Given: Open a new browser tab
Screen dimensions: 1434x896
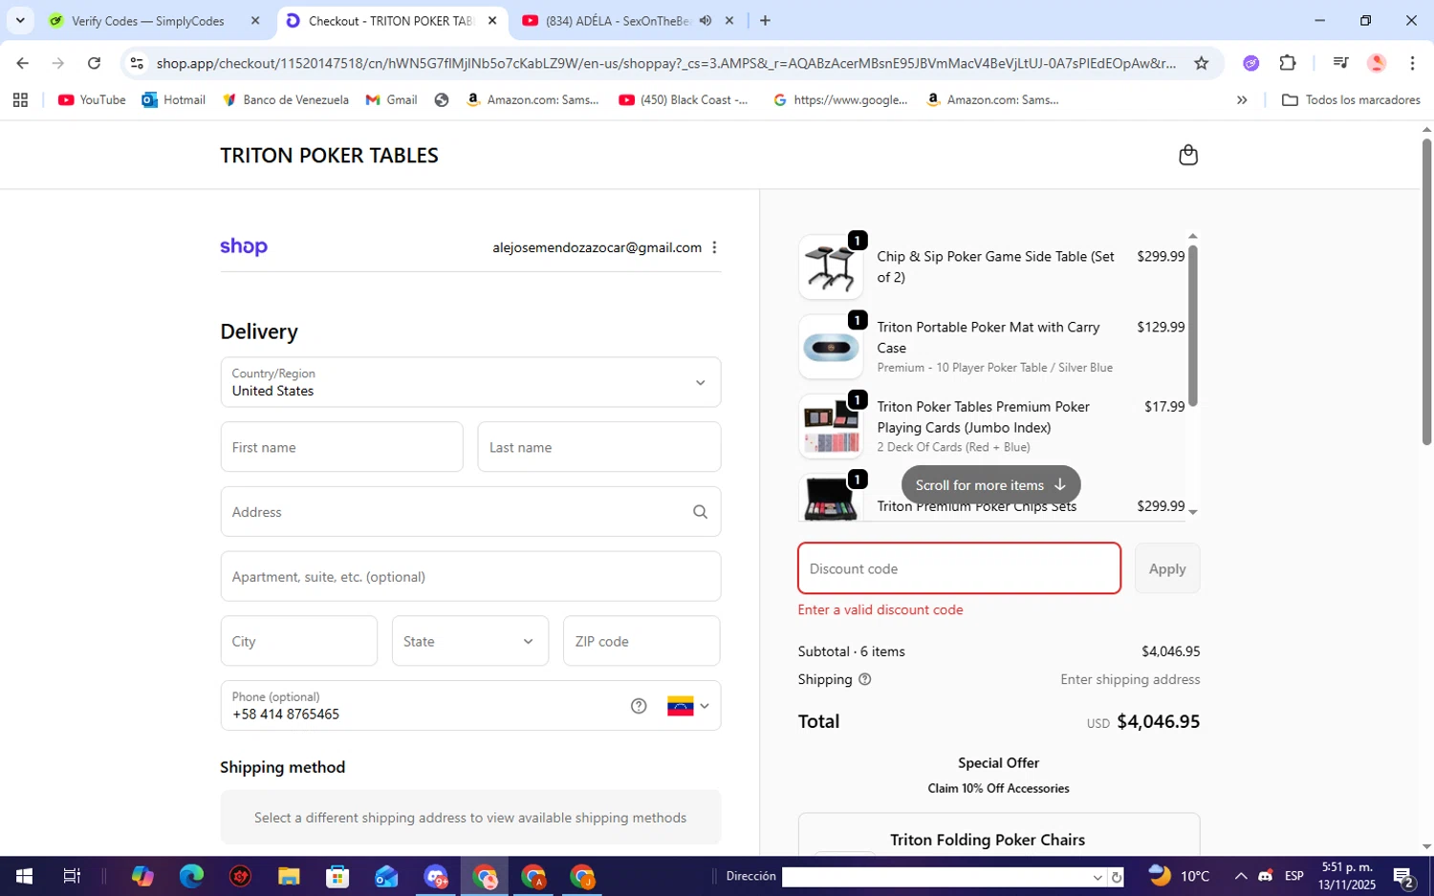Looking at the screenshot, I should (765, 20).
